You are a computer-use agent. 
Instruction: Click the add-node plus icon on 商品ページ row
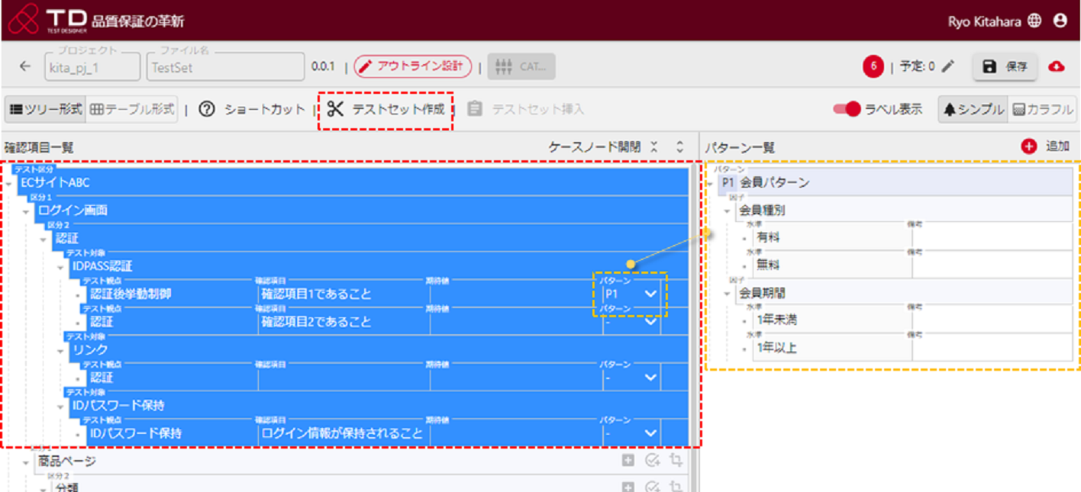tap(628, 460)
